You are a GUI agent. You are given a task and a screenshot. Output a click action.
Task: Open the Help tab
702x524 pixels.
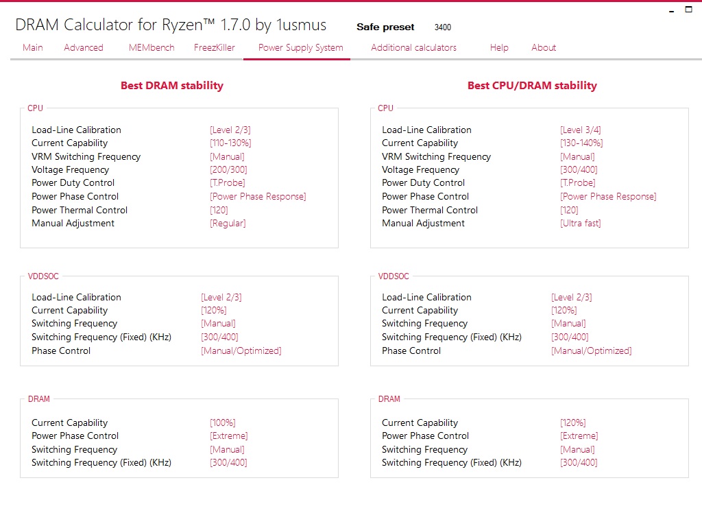point(499,47)
